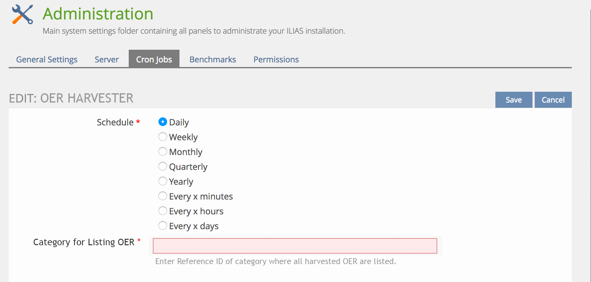Click the Schedule field label

coord(115,122)
